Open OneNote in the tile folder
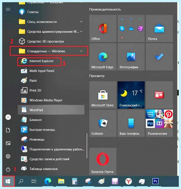Screen dimensions: 181x189 pyautogui.click(x=140, y=28)
